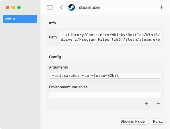Click the Config section heading
Image resolution: width=170 pixels, height=129 pixels.
pyautogui.click(x=55, y=57)
